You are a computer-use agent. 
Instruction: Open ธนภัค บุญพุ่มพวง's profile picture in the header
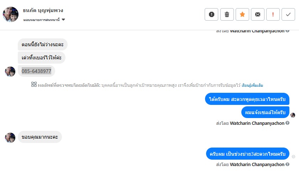coord(10,14)
